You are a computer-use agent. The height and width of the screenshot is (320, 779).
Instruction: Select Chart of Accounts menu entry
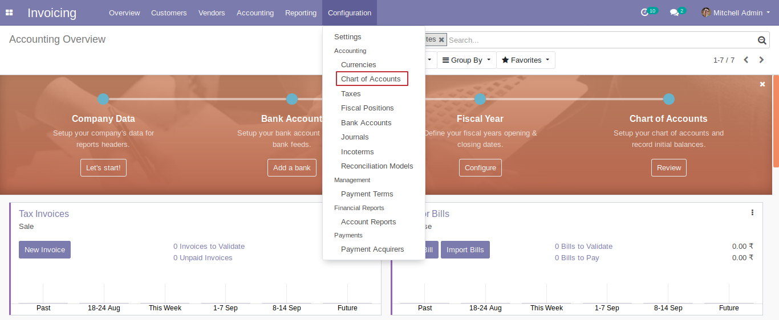pyautogui.click(x=372, y=79)
